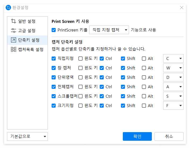Screen dimensions: 190x148
Task: Uncheck Ctrl in the 스크롤캡처 row
Action: click(102, 96)
